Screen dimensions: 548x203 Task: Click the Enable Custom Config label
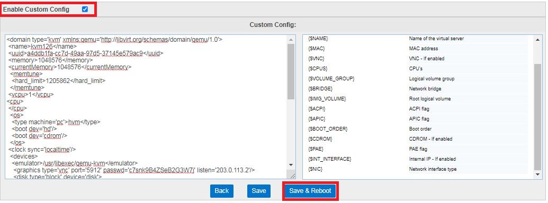[x=36, y=10]
